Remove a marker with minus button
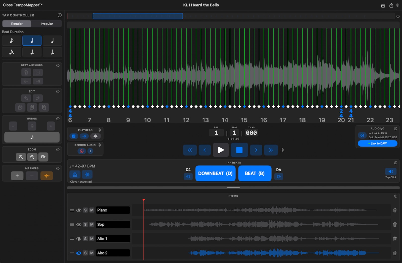 point(32,176)
